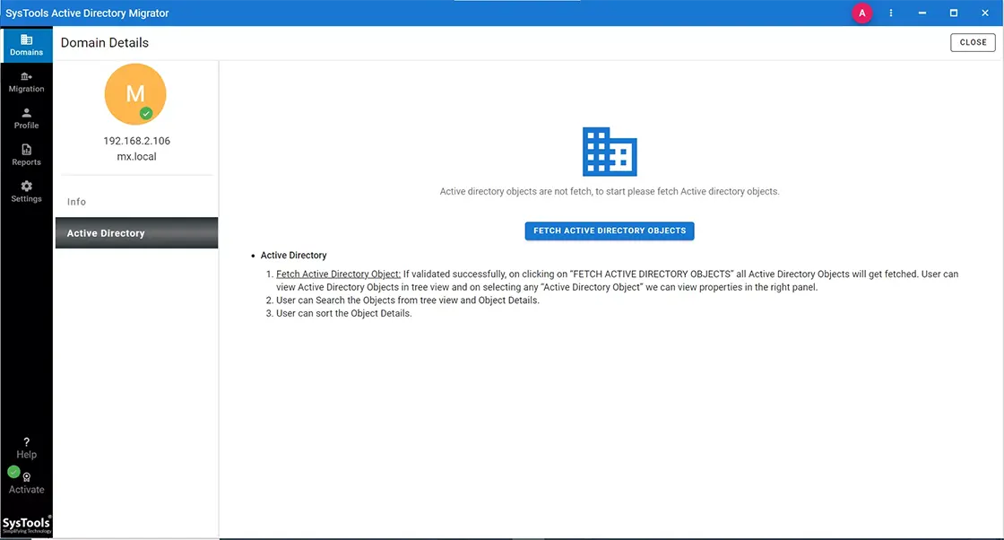Go to the Migration section
The width and height of the screenshot is (1004, 540).
pyautogui.click(x=26, y=82)
